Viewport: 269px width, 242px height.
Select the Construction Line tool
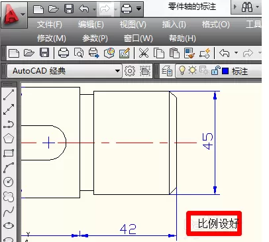9,109
